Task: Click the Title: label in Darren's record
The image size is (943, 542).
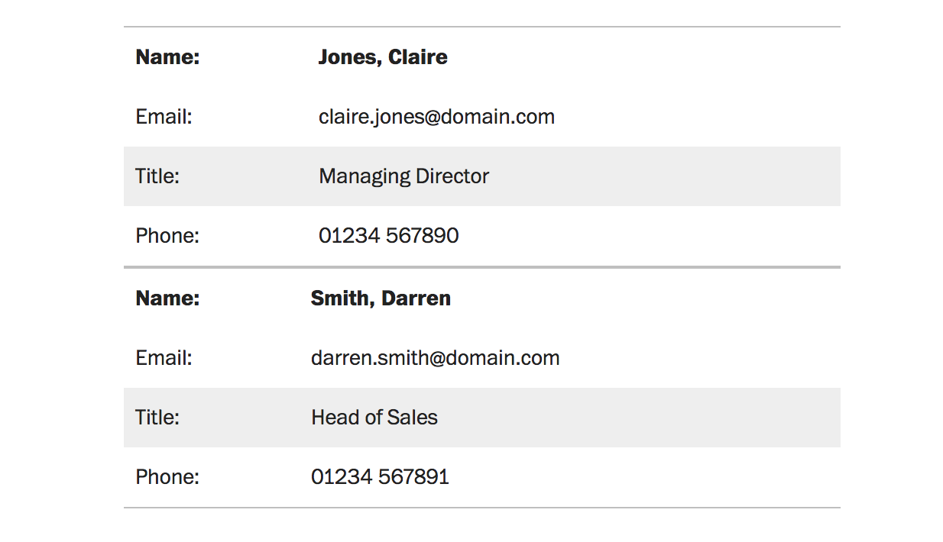Action: pyautogui.click(x=157, y=418)
